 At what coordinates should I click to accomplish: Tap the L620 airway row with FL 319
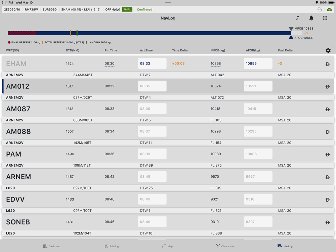tap(168, 188)
